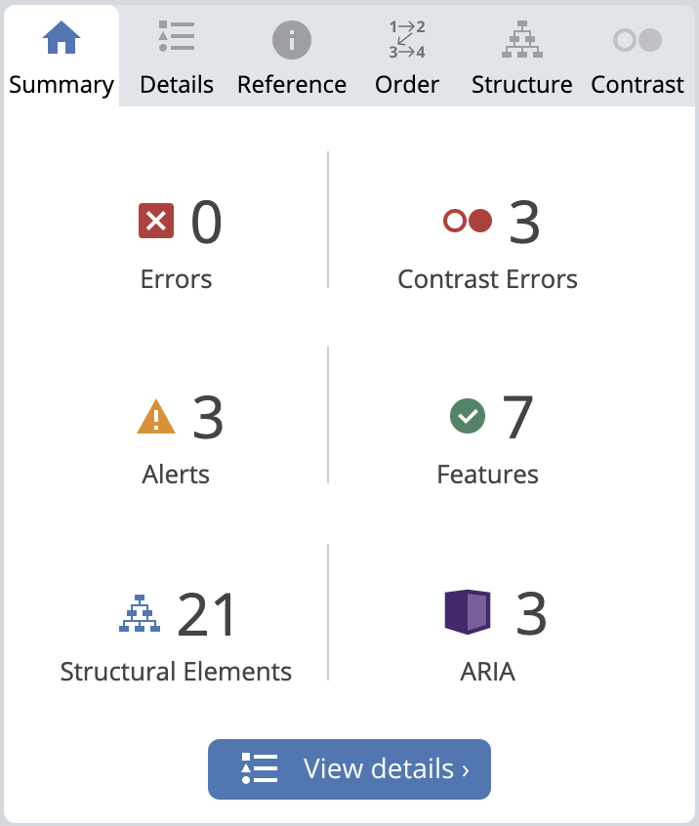Click the green Features checkmark icon
Viewport: 699px width, 826px height.
(x=468, y=416)
